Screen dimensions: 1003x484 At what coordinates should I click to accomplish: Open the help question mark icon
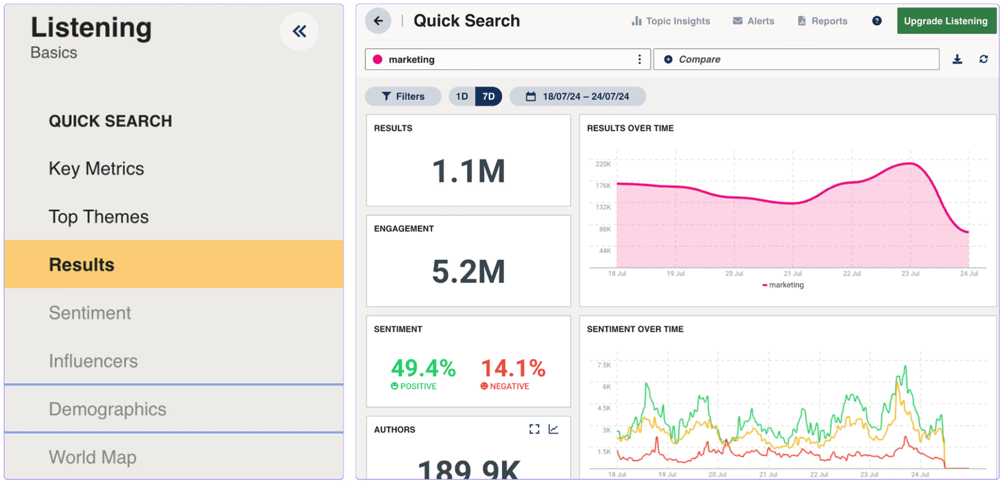pos(877,21)
